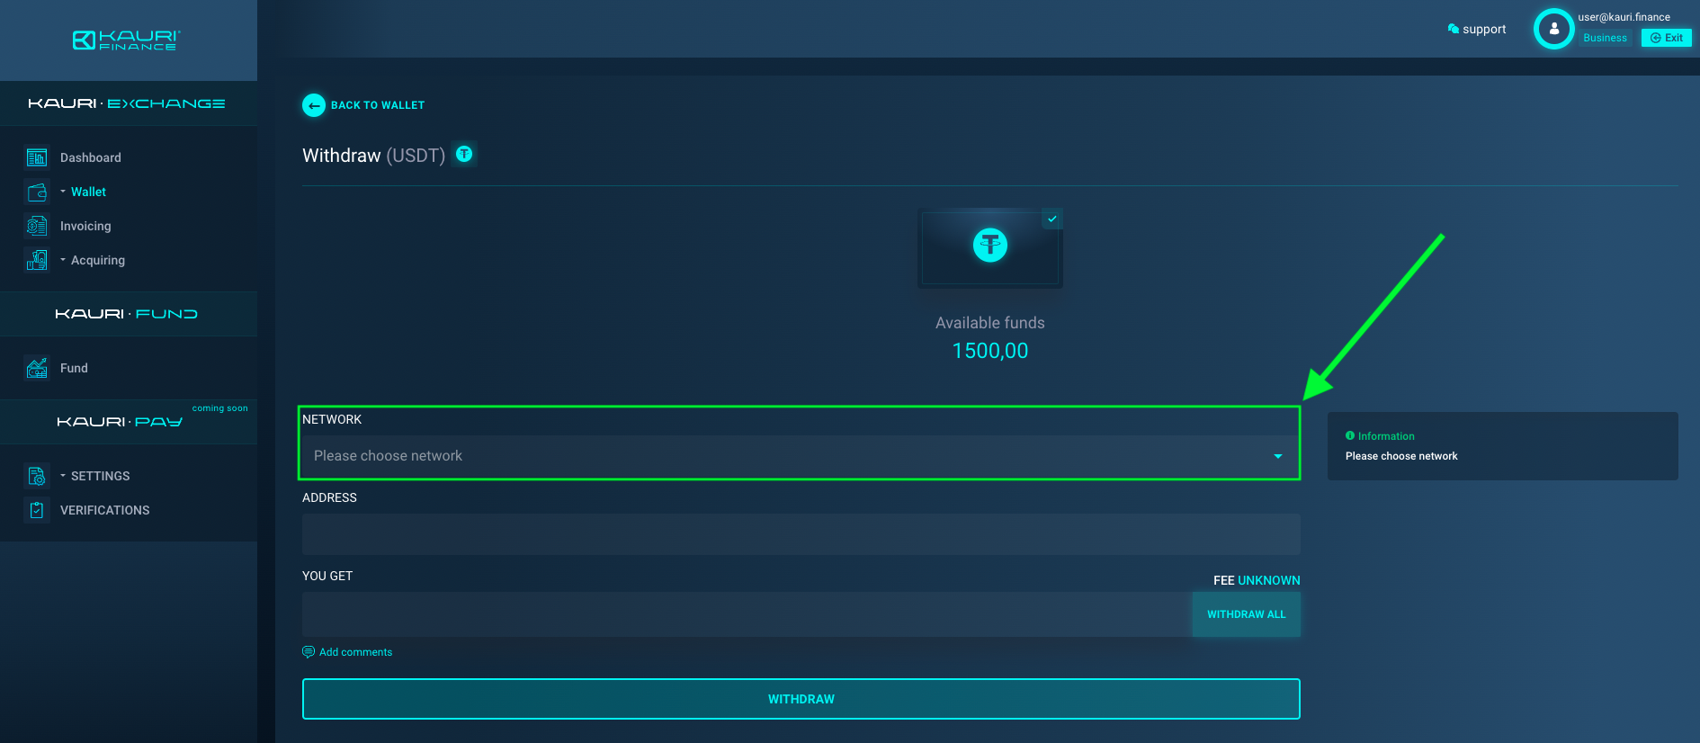Click the Tether icon beside Withdraw title
Viewport: 1700px width, 743px height.
pos(464,154)
